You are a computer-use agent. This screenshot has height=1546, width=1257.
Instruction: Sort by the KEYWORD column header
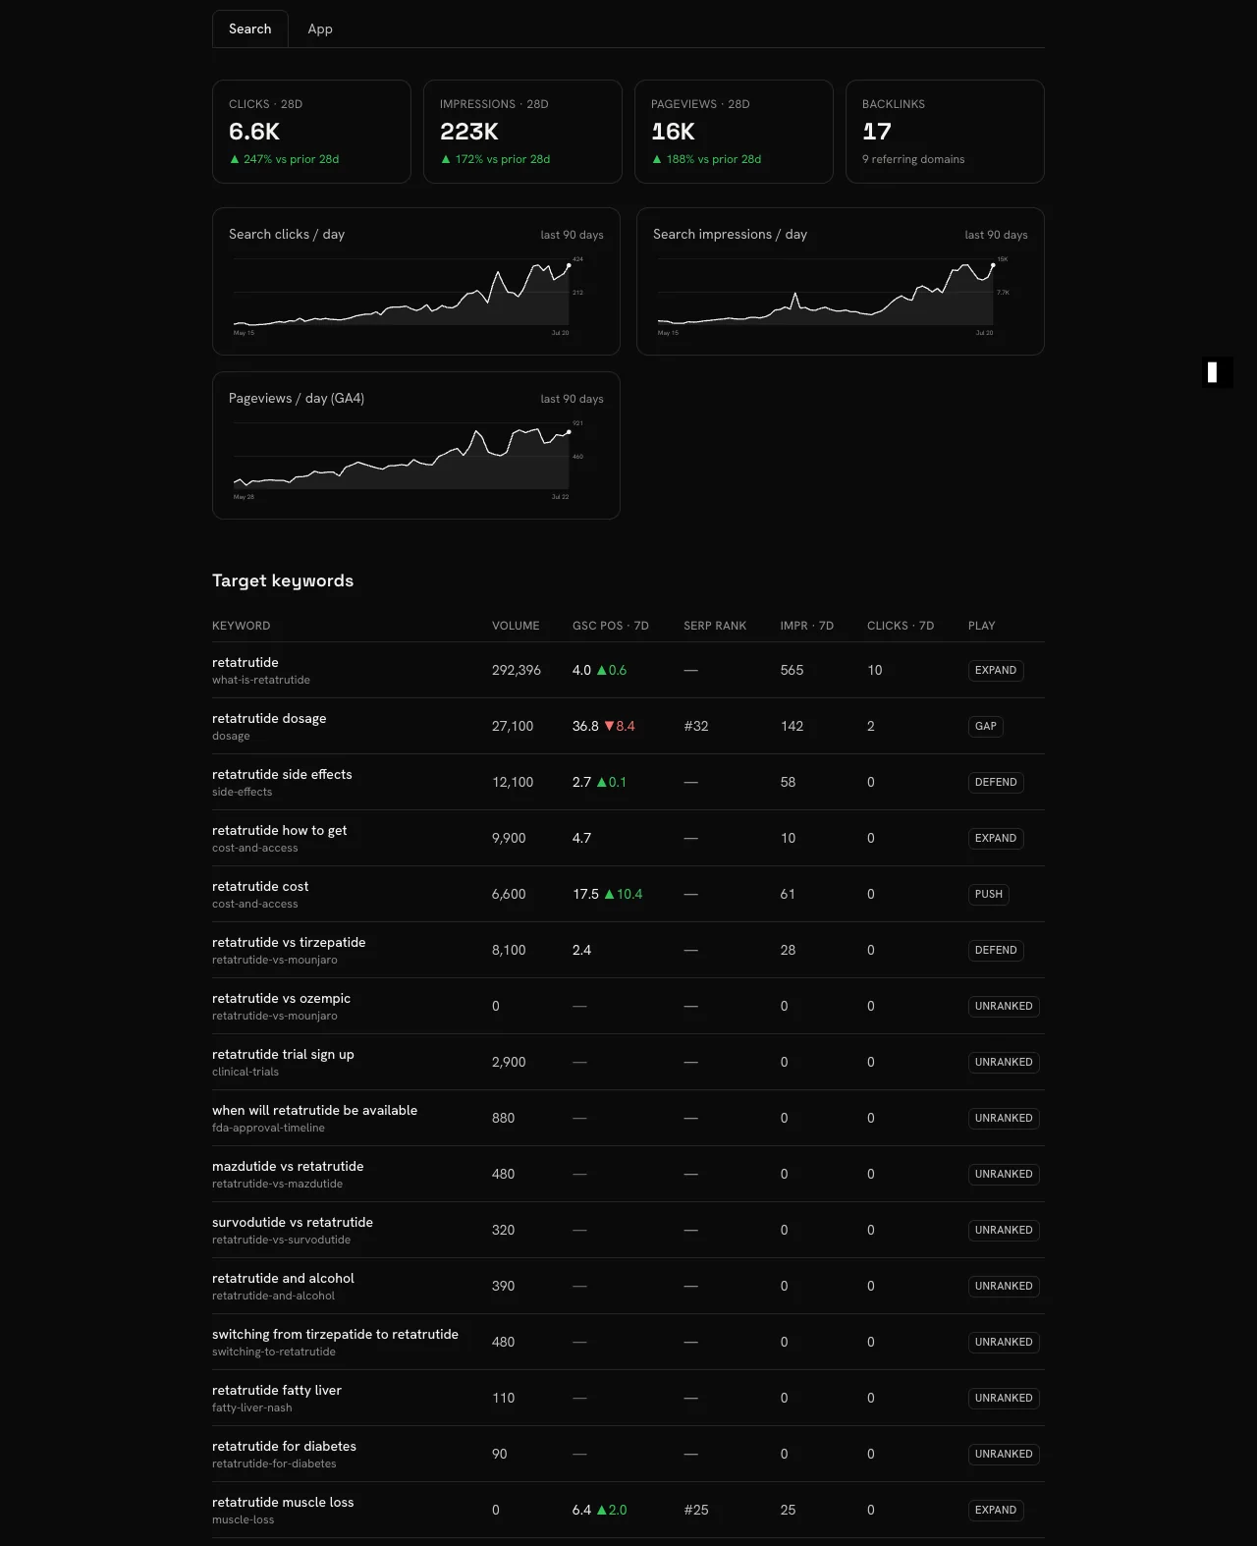242,626
